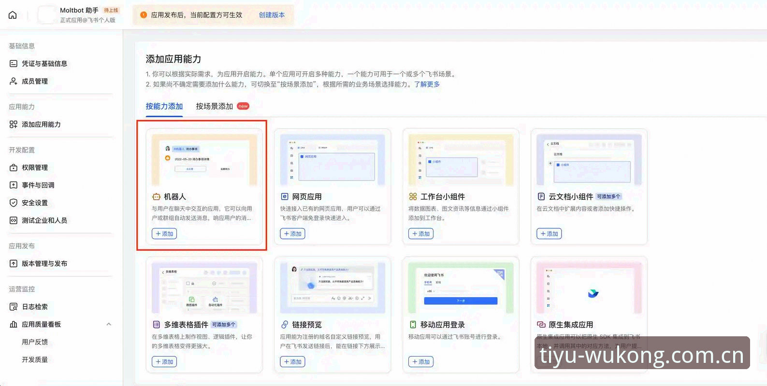Add the 链接预览 capability
This screenshot has height=386, width=767.
[292, 362]
